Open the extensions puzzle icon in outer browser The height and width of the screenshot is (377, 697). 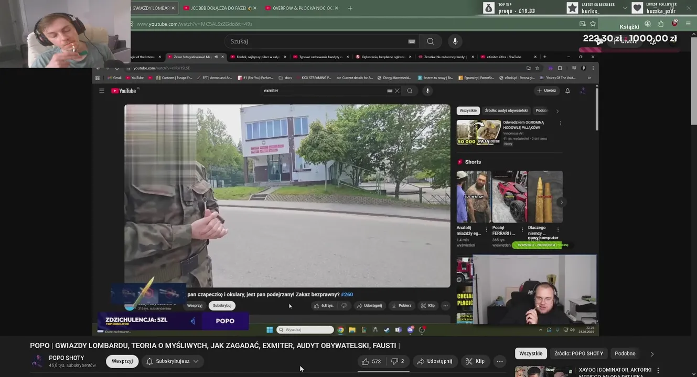click(x=661, y=24)
